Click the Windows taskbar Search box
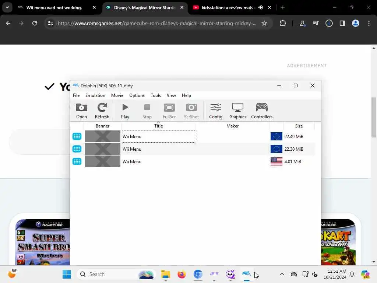 pyautogui.click(x=116, y=274)
